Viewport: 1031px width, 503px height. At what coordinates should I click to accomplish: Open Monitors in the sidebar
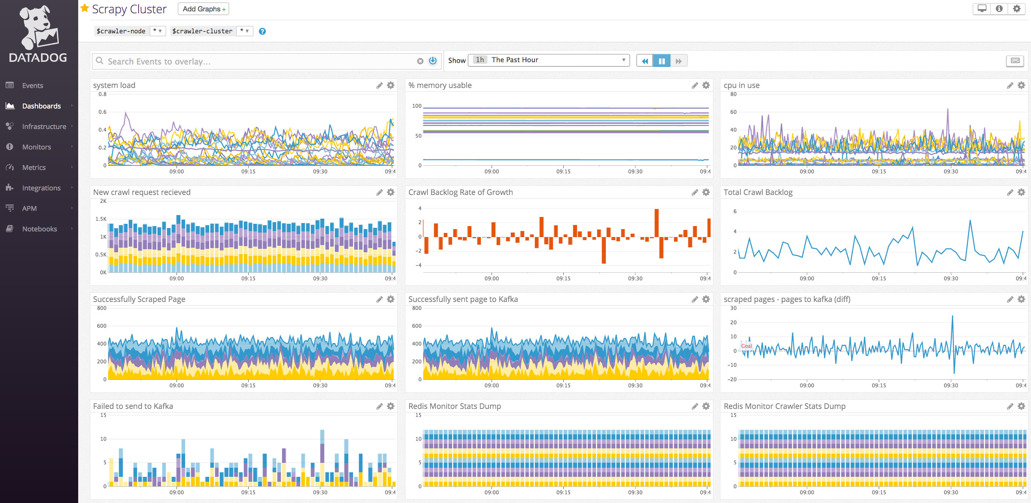coord(36,147)
